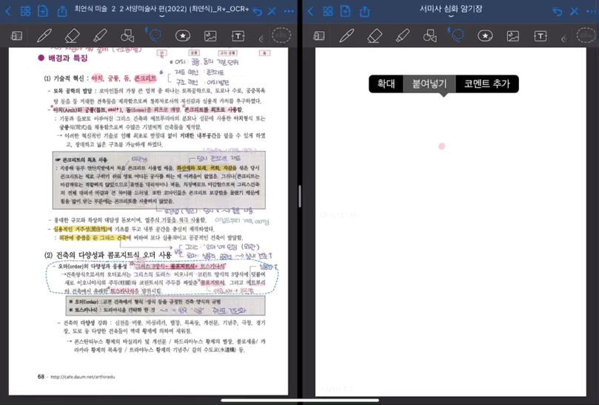The image size is (599, 405).
Task: Choose 코멘트 추가 from the popup menu
Action: point(486,84)
